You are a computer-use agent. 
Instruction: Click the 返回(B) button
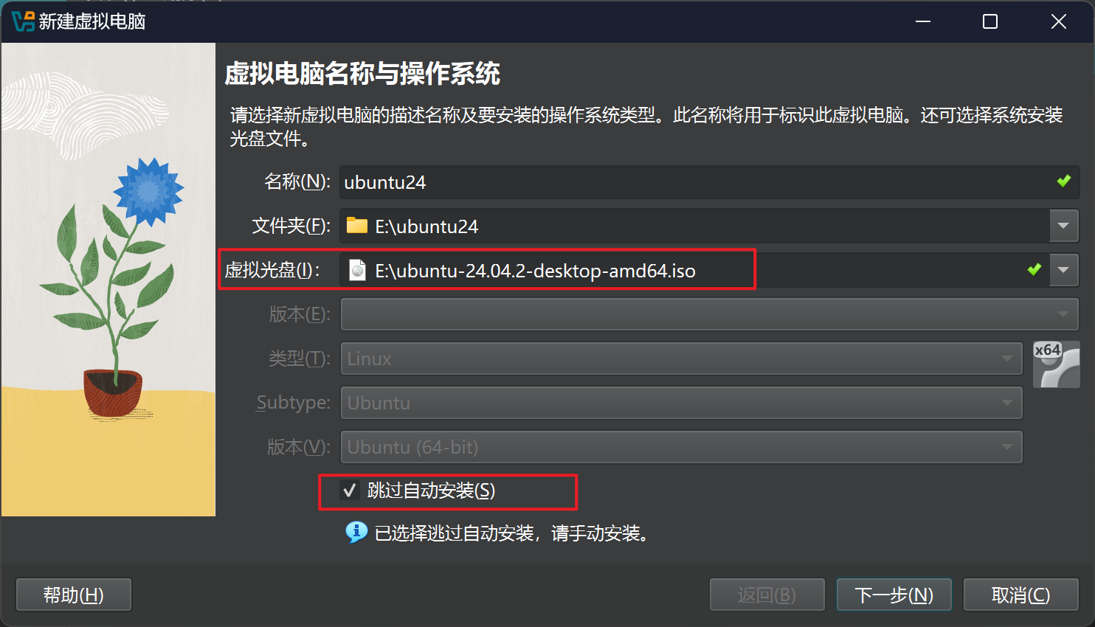click(767, 595)
